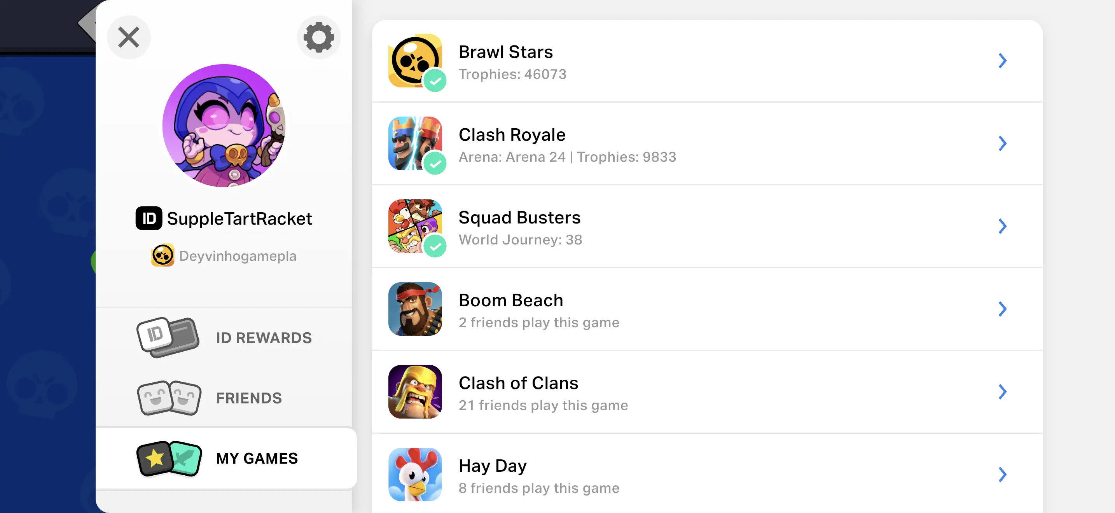
Task: Open Hay Day row chevron
Action: [x=1002, y=475]
